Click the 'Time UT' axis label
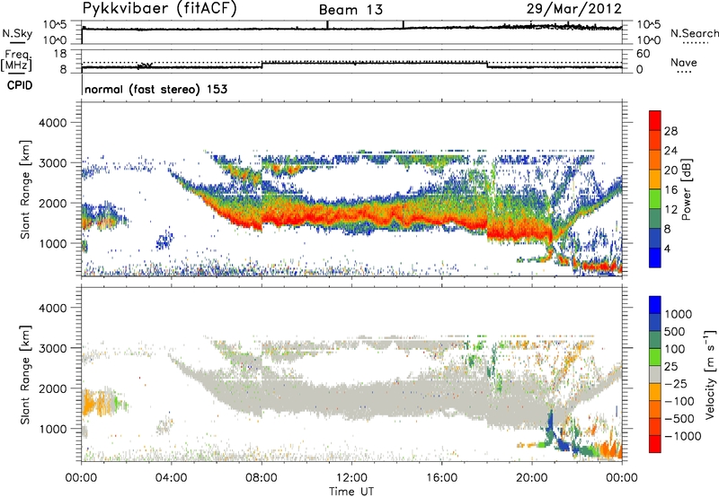Image resolution: width=719 pixels, height=497 pixels. 351,492
